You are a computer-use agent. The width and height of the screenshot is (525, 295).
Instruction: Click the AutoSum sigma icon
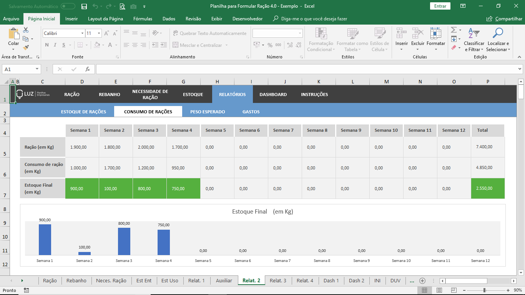454,30
